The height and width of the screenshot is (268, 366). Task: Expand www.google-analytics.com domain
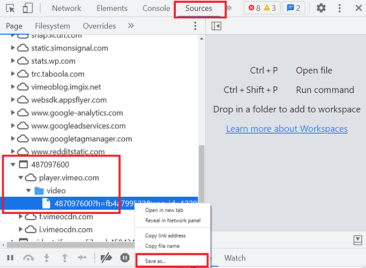coord(13,113)
